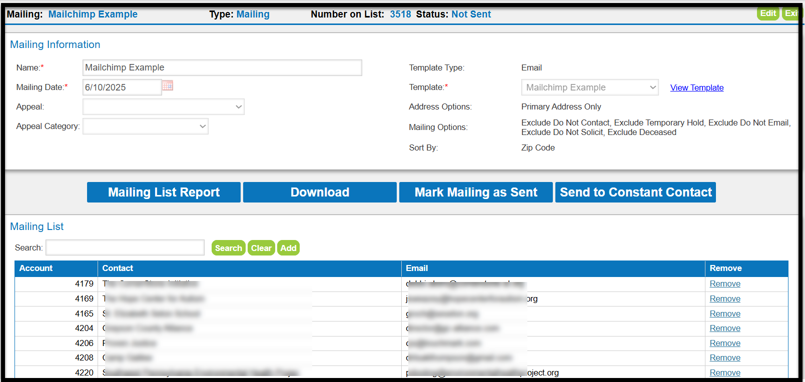Screen dimensions: 805x382
Task: Click the '3518' number on list value
Action: pos(400,14)
